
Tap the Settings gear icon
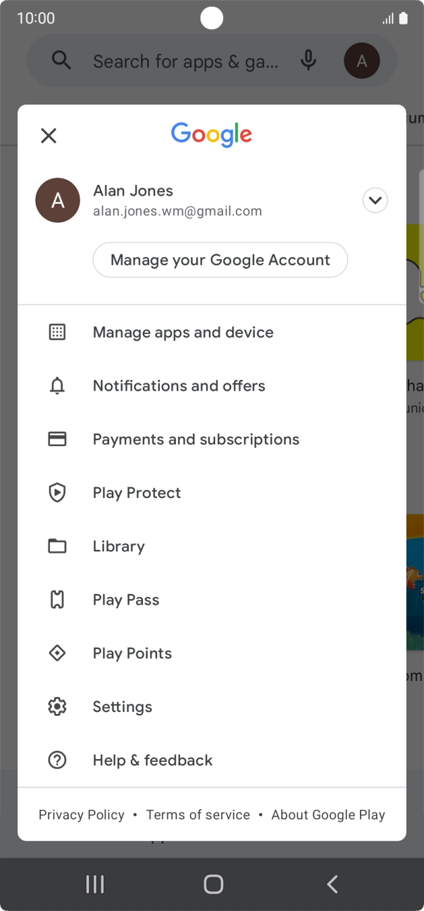(57, 707)
